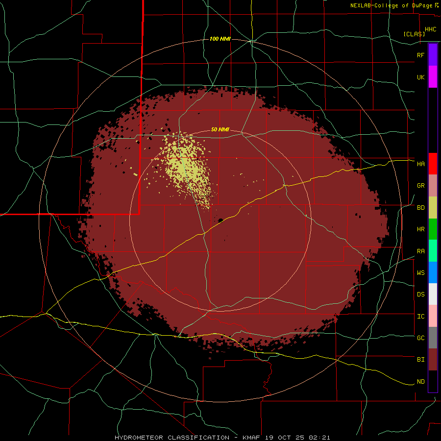The height and width of the screenshot is (441, 441).
Task: Click the DS legend label
Action: point(420,294)
